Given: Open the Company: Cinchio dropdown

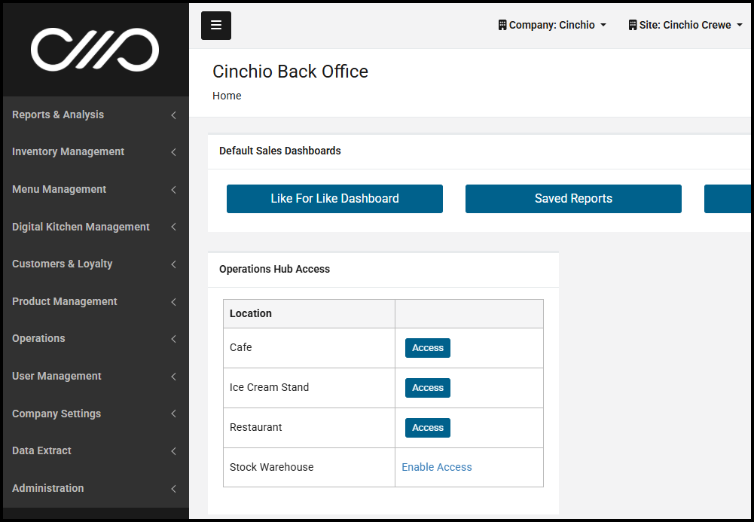Looking at the screenshot, I should (x=551, y=25).
